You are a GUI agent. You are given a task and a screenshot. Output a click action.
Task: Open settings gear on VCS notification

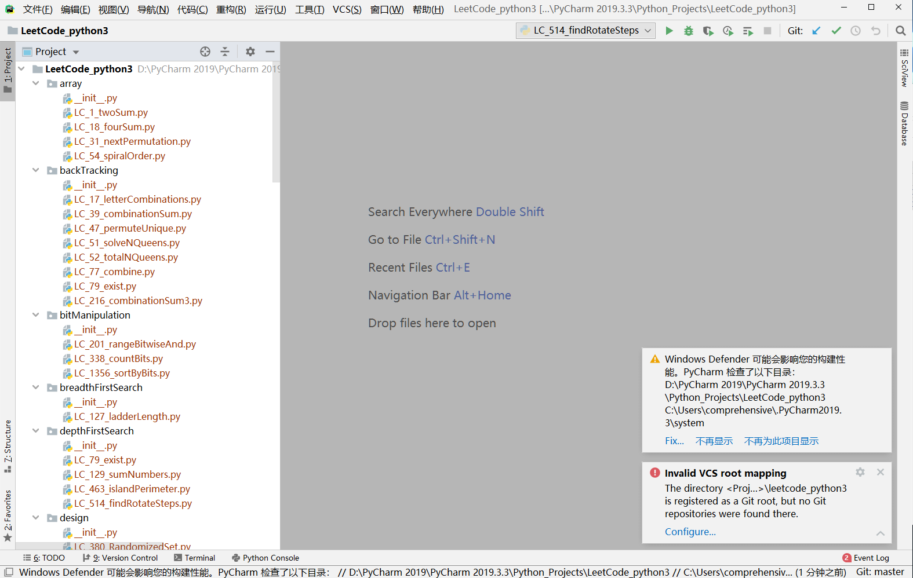pyautogui.click(x=860, y=472)
